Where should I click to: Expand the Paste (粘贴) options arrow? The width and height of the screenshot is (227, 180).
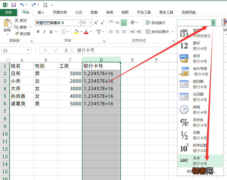(x=8, y=35)
